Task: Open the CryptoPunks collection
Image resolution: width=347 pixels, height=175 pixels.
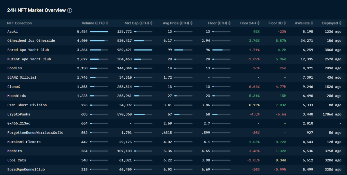Action: (19, 114)
